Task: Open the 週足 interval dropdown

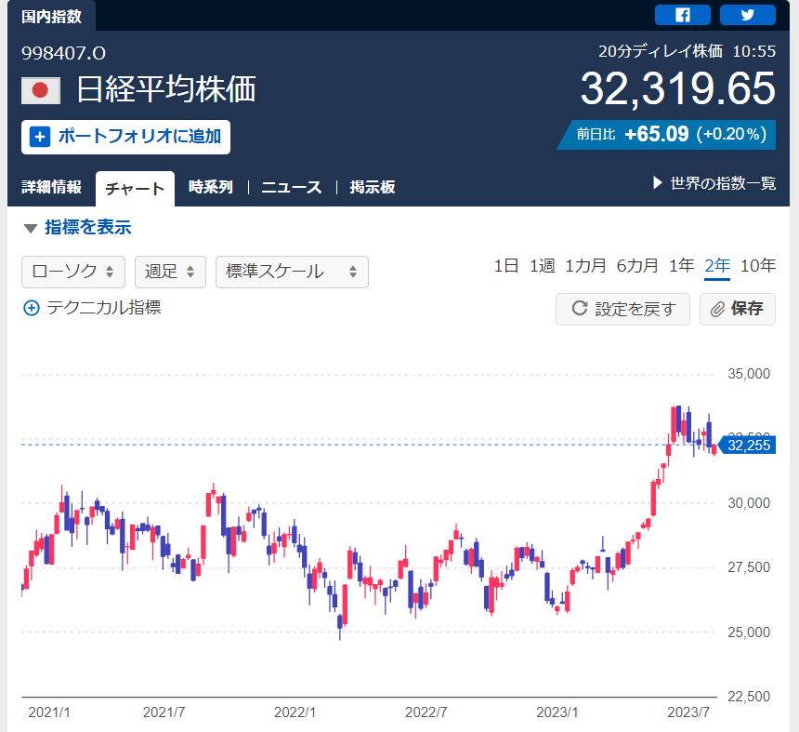Action: click(x=170, y=272)
